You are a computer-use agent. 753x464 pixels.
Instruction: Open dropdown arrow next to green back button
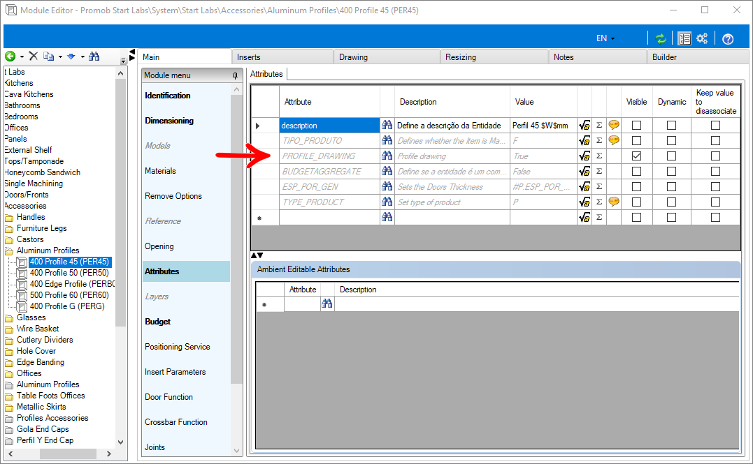(22, 57)
